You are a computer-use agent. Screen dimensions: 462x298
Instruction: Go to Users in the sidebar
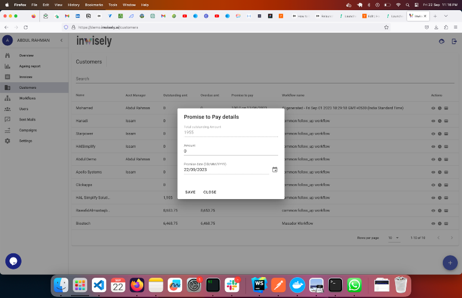34,109
